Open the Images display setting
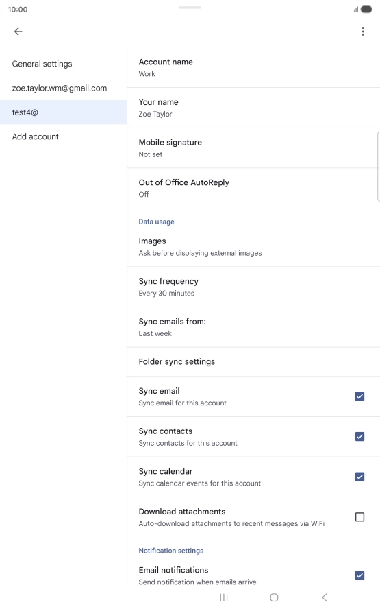The width and height of the screenshot is (380, 609). (253, 247)
